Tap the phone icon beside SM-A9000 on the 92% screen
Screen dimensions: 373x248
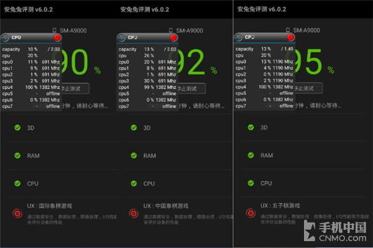tap(170, 30)
